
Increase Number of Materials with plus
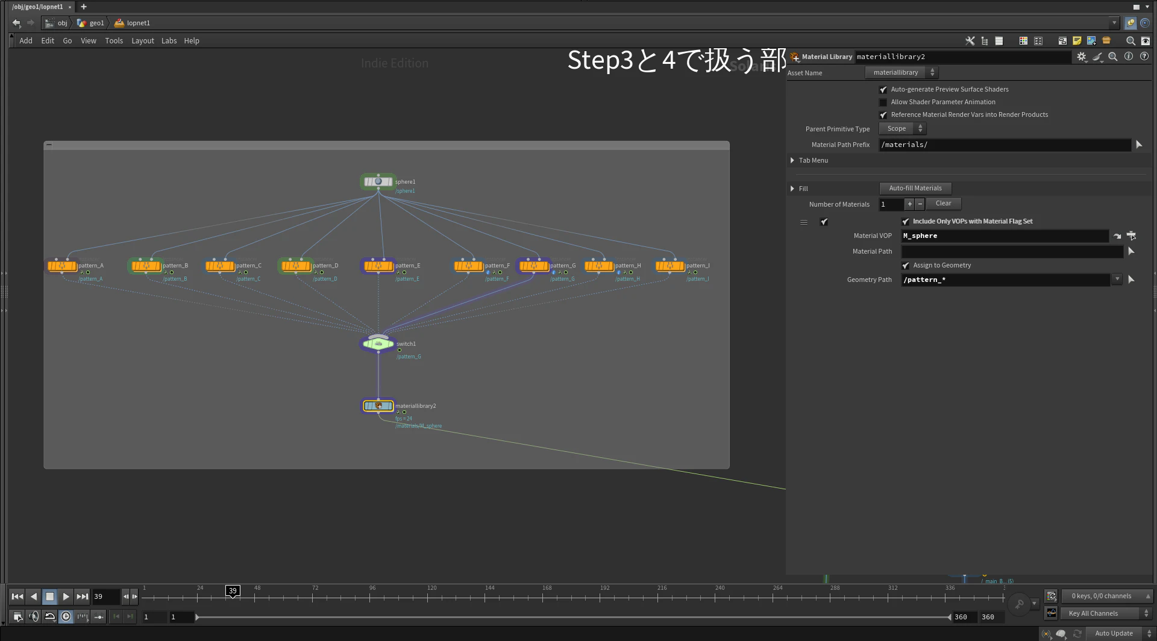point(910,204)
